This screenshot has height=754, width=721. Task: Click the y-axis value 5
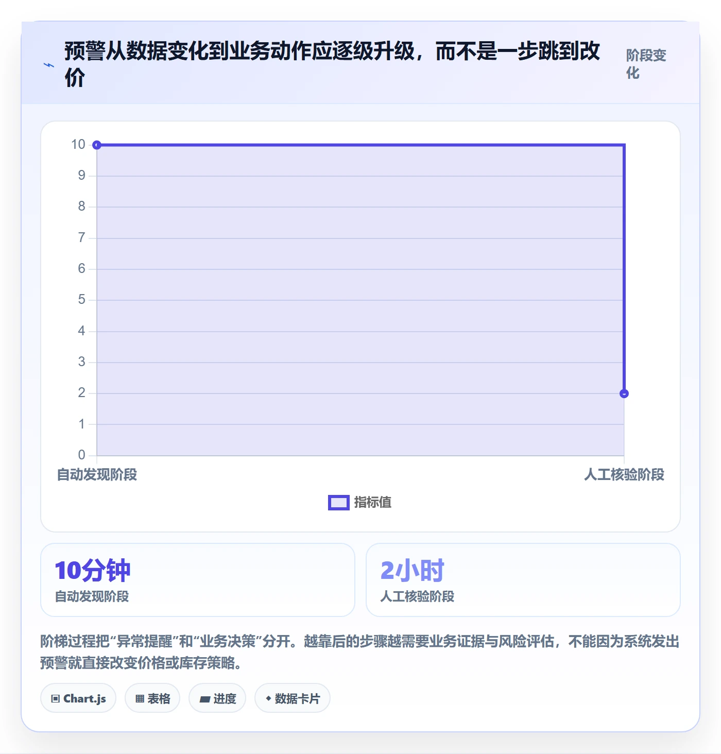[81, 300]
